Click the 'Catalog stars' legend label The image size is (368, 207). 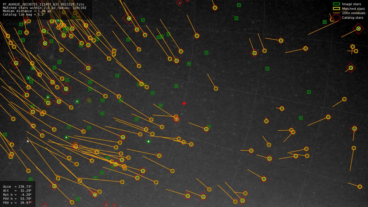[x=352, y=18]
